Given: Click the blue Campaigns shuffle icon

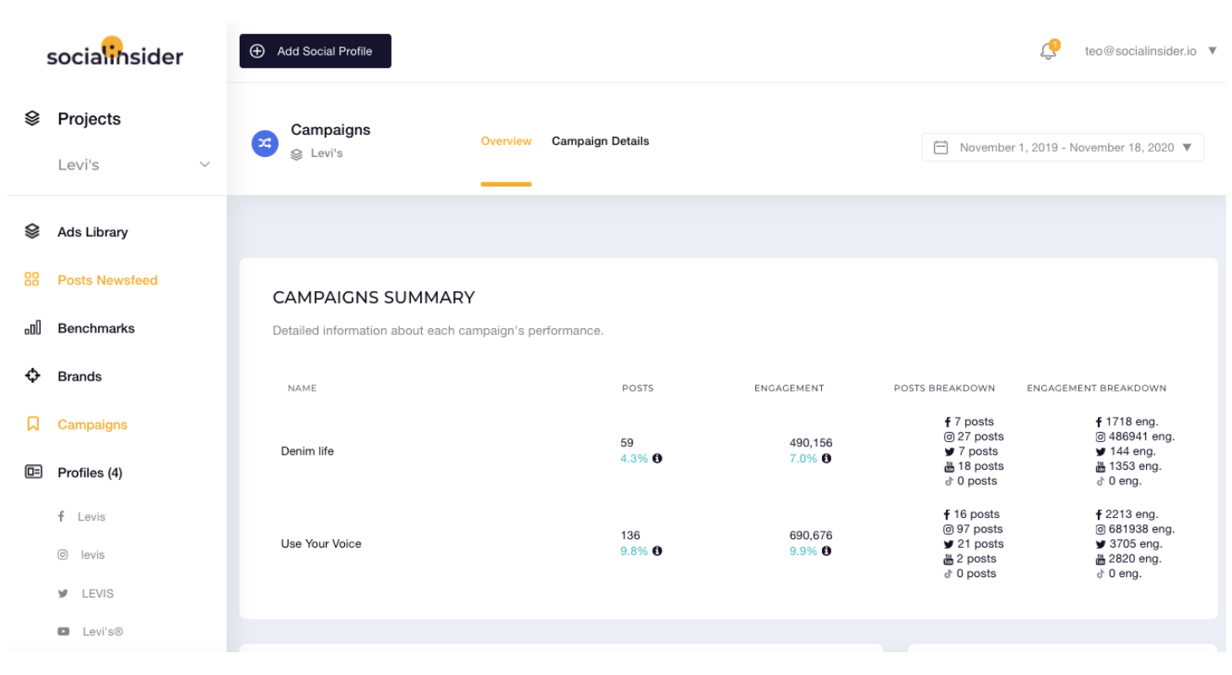Looking at the screenshot, I should 265,143.
